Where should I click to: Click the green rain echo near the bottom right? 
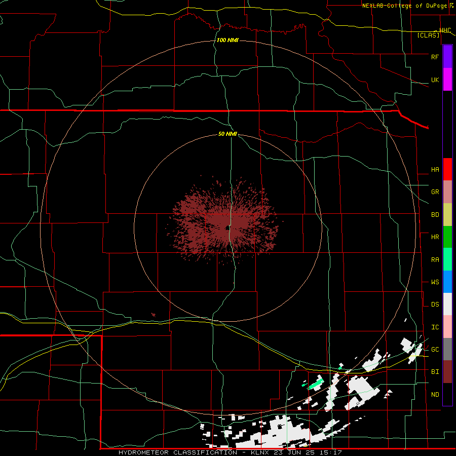click(x=316, y=385)
